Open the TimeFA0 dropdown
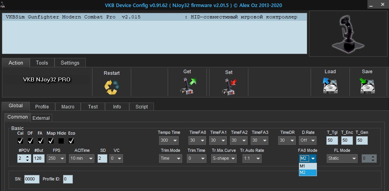 197,141
